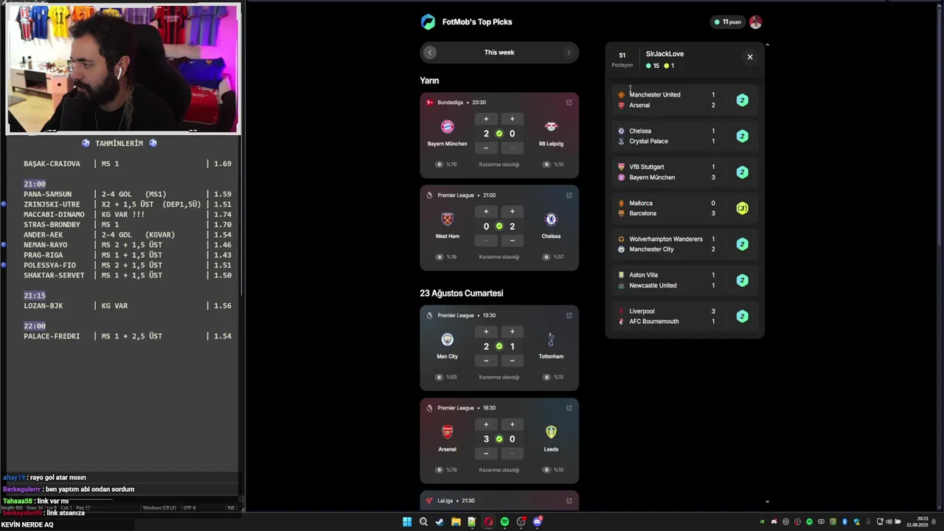Decrease Tottenham predicted score
This screenshot has height=531, width=944.
coord(512,361)
